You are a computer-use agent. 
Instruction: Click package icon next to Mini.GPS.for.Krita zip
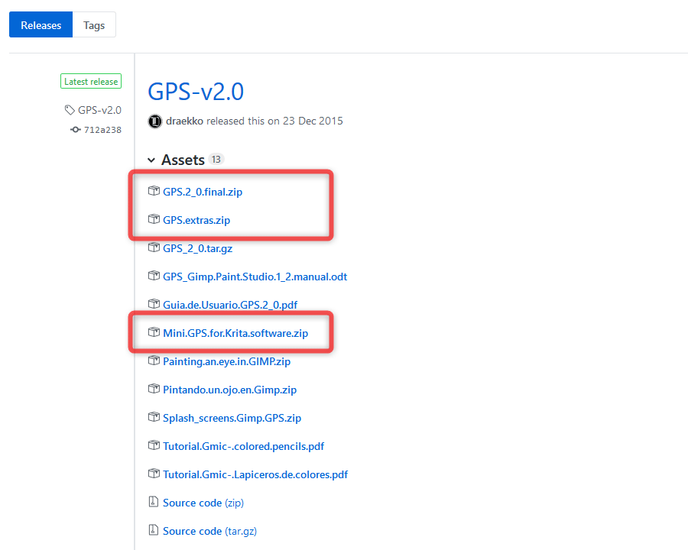pos(154,332)
